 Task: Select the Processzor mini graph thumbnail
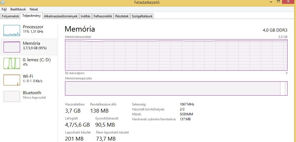[x=12, y=30]
